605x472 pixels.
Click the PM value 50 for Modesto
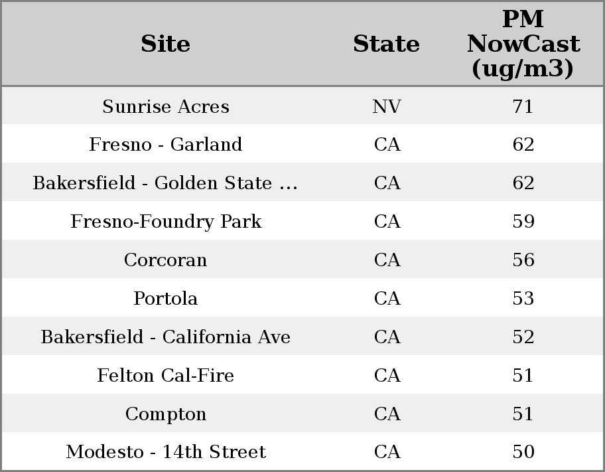tap(523, 452)
